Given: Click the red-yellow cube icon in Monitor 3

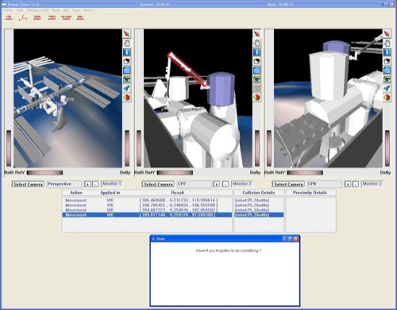Looking at the screenshot, I should click(x=387, y=98).
